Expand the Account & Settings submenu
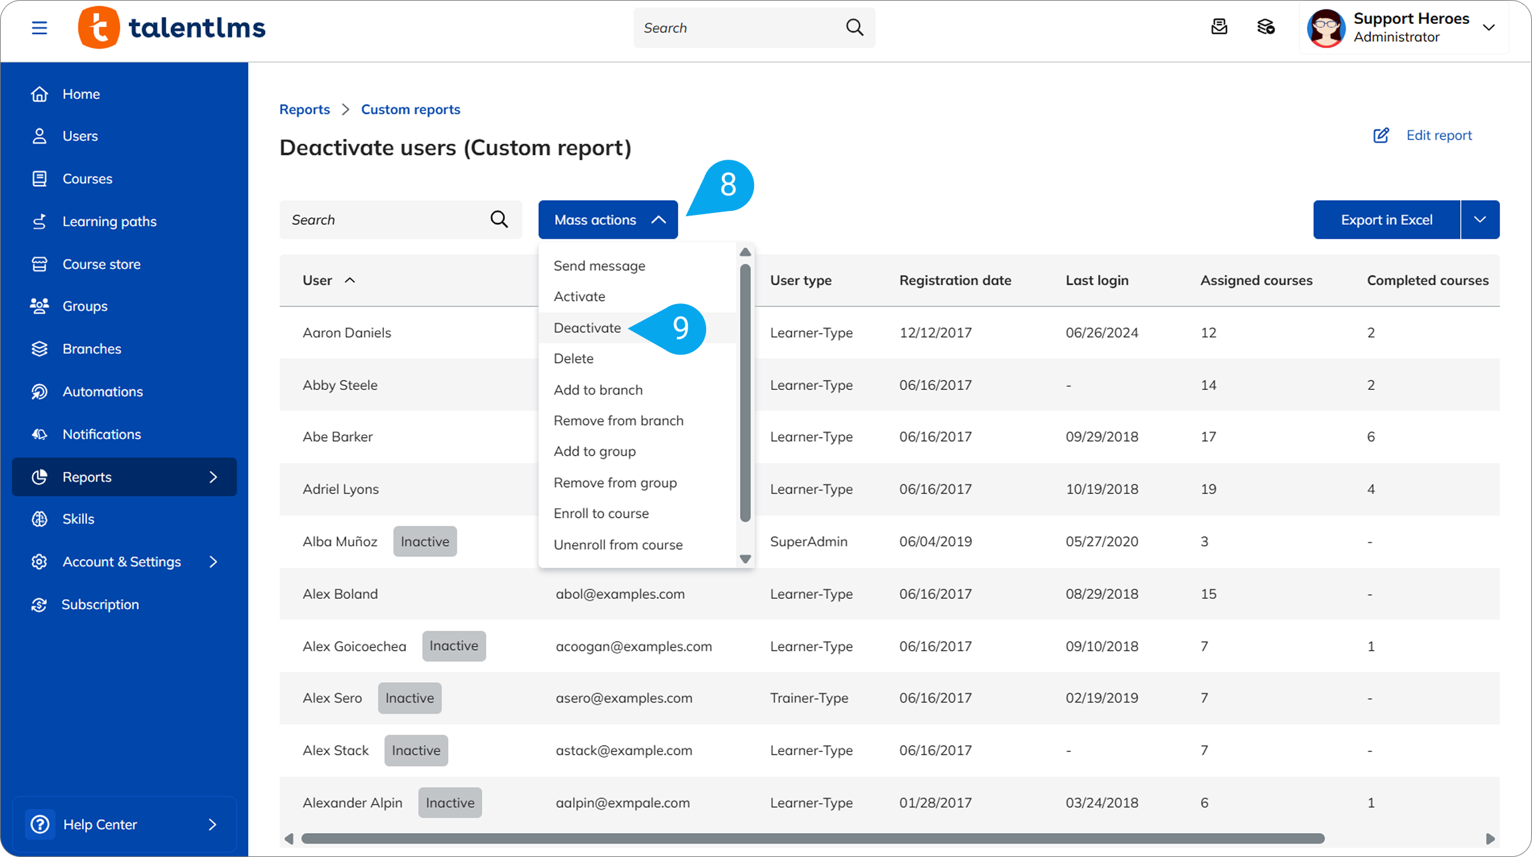 [x=213, y=562]
